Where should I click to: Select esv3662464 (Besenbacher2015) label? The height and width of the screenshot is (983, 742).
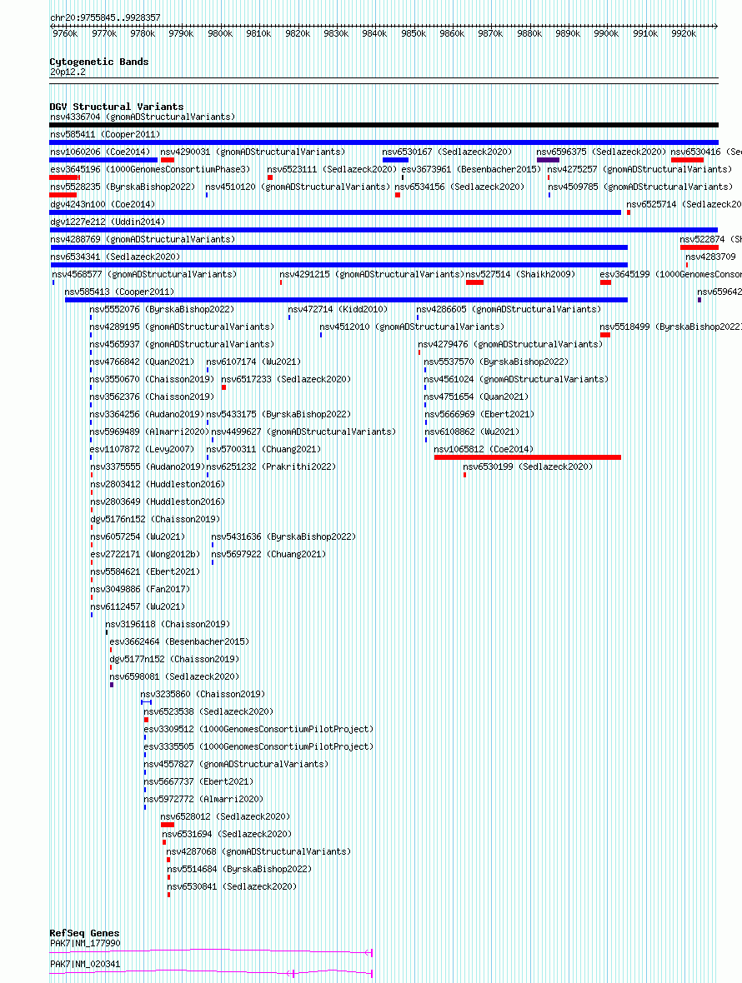179,643
